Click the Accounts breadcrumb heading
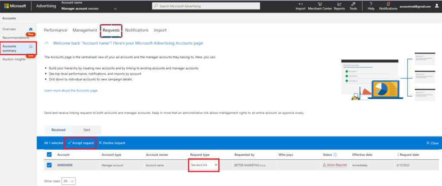This screenshot has height=186, width=442. click(9, 18)
